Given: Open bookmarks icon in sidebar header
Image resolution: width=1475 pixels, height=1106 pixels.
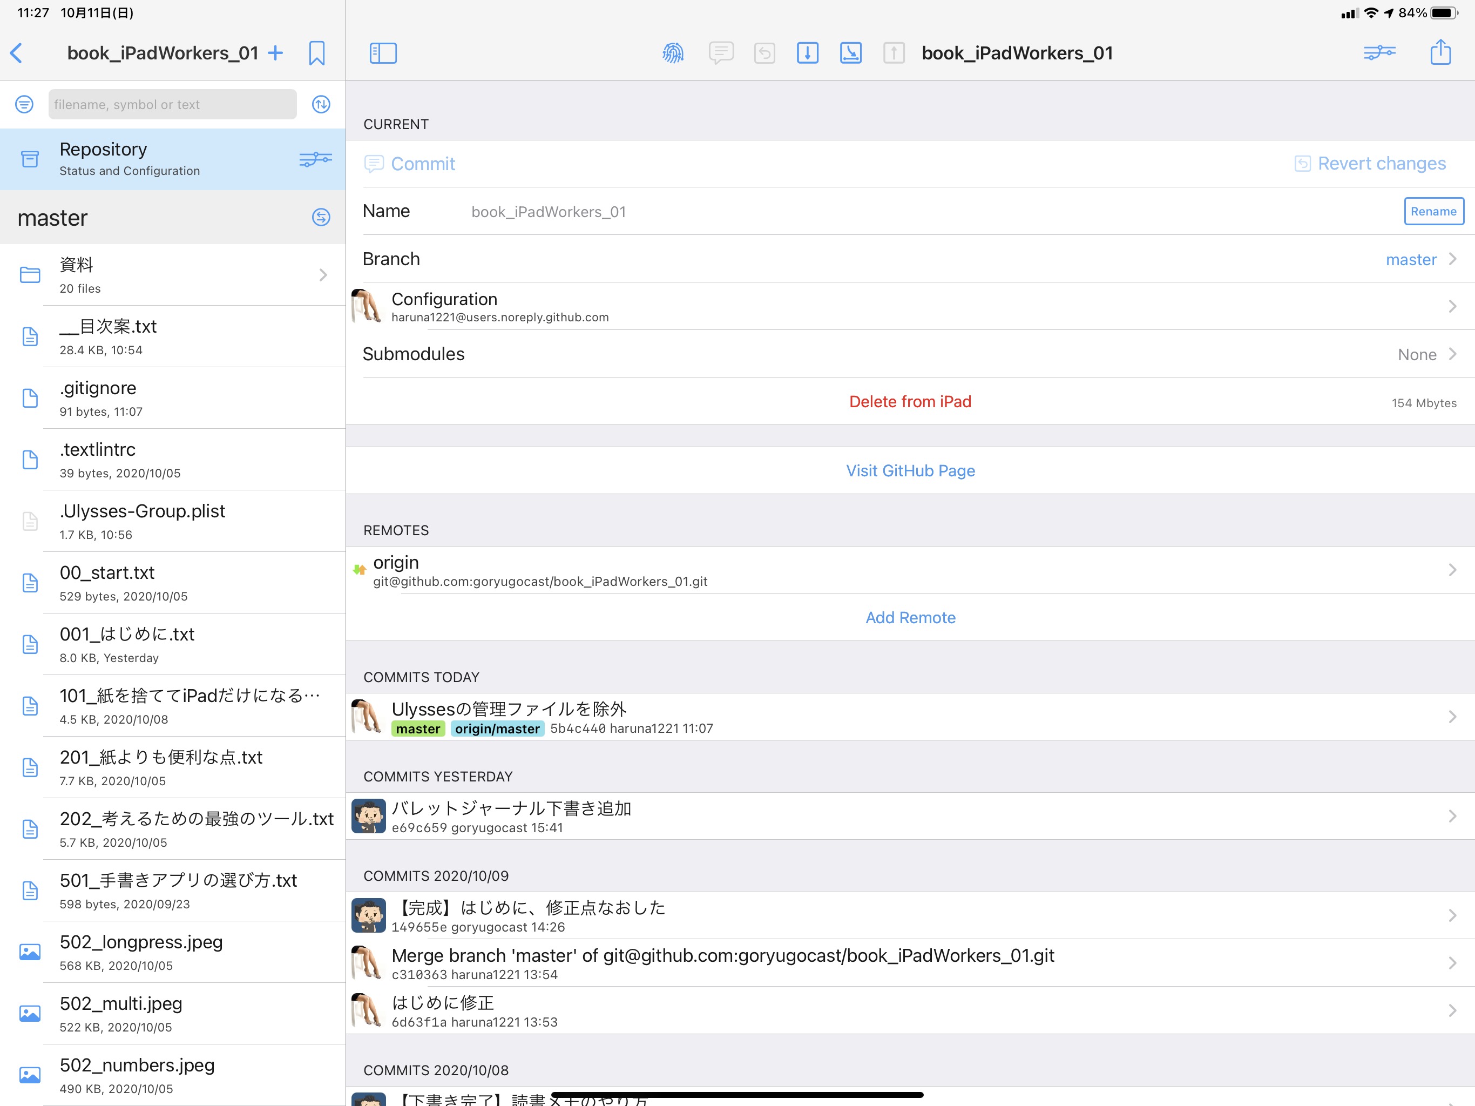Looking at the screenshot, I should (x=317, y=53).
